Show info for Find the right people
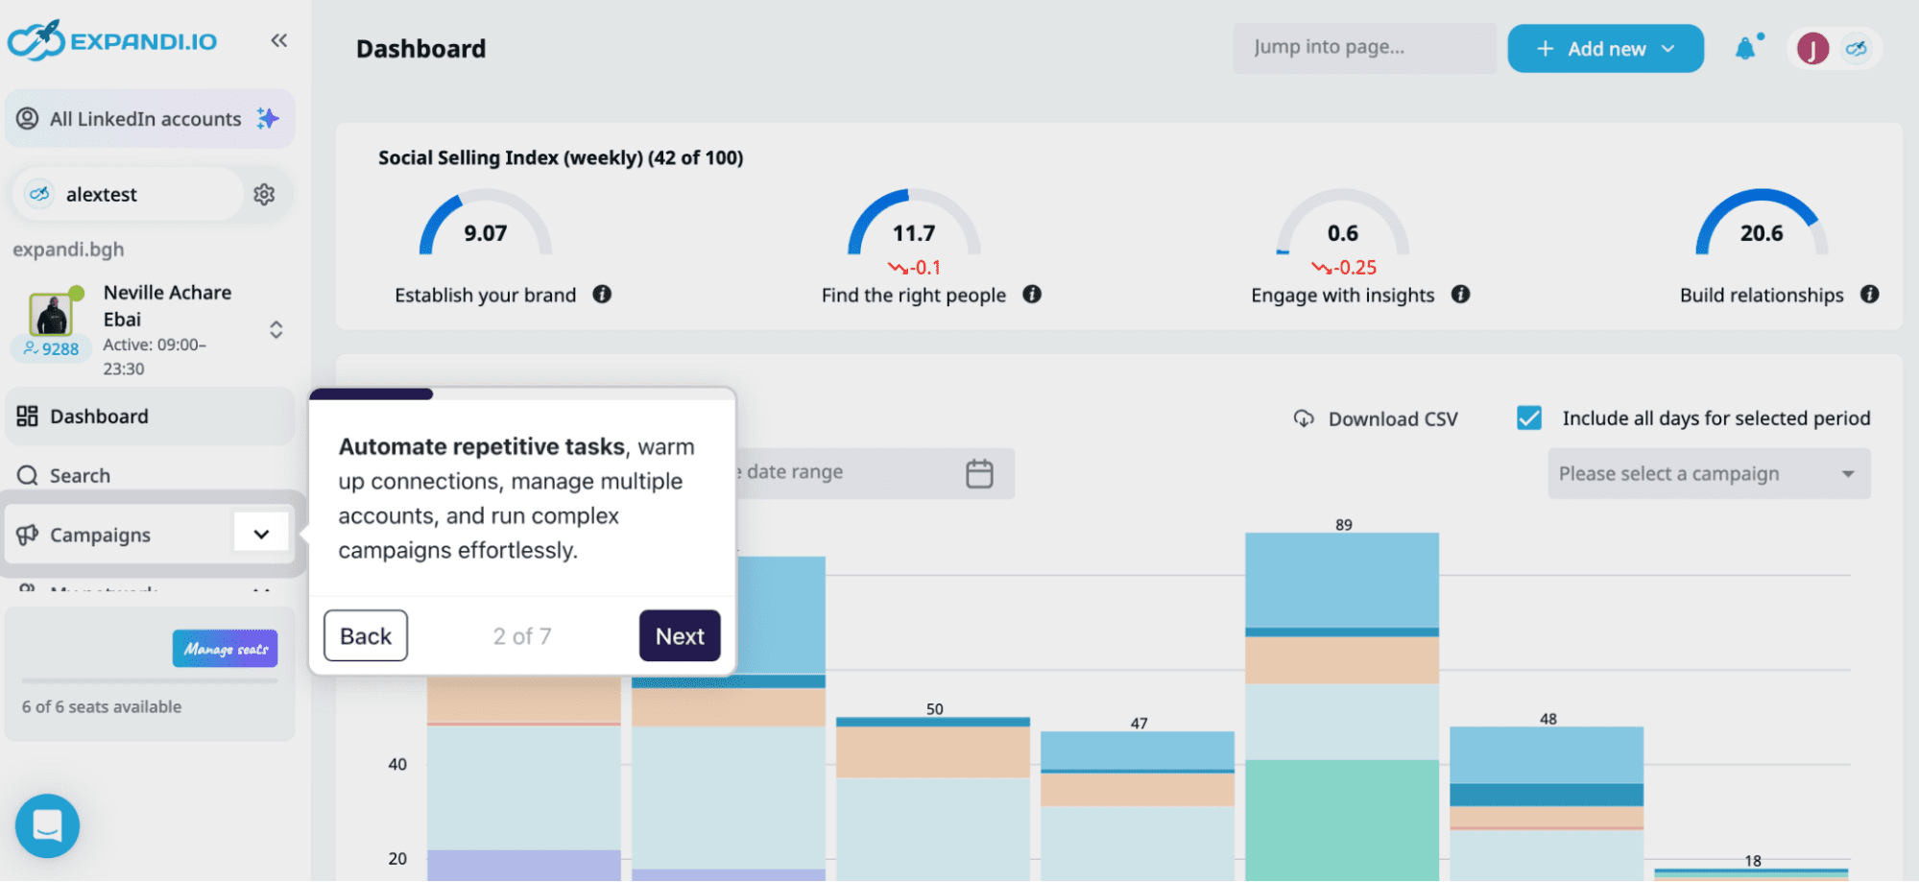 coord(1032,295)
